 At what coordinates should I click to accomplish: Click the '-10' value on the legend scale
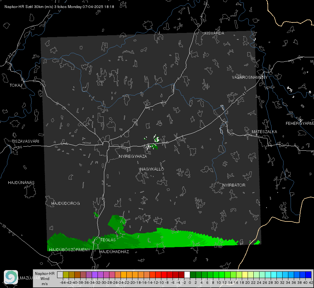161,283
